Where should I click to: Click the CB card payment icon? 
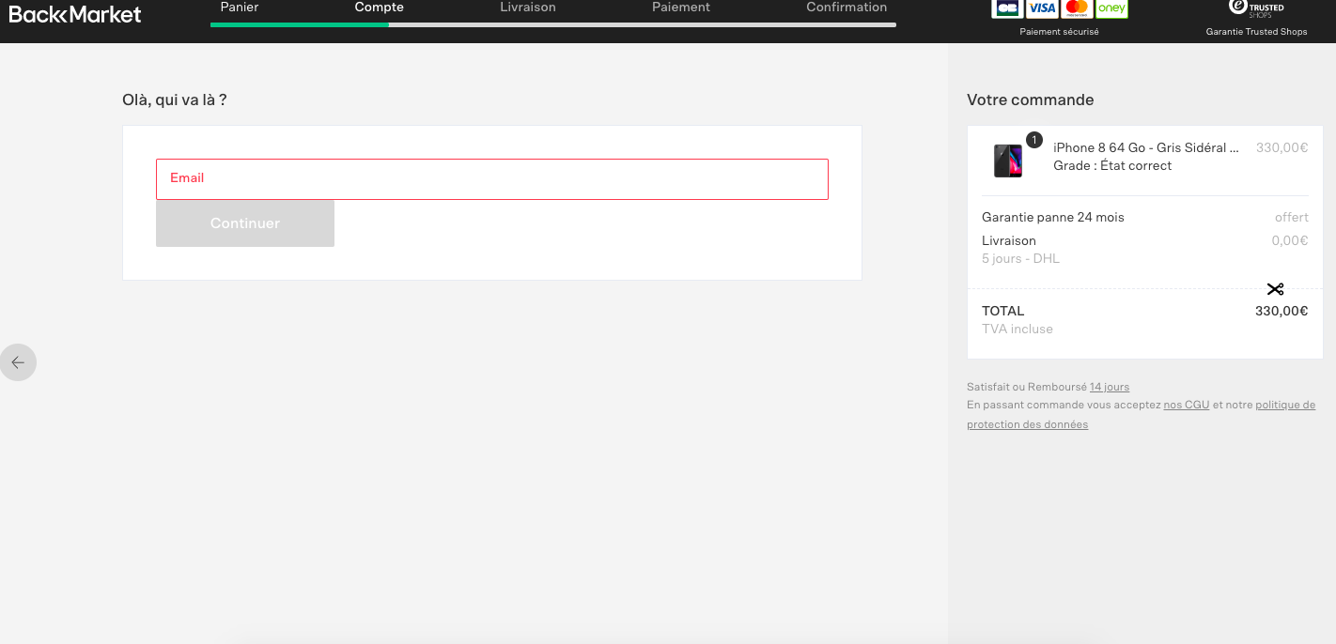[1007, 8]
